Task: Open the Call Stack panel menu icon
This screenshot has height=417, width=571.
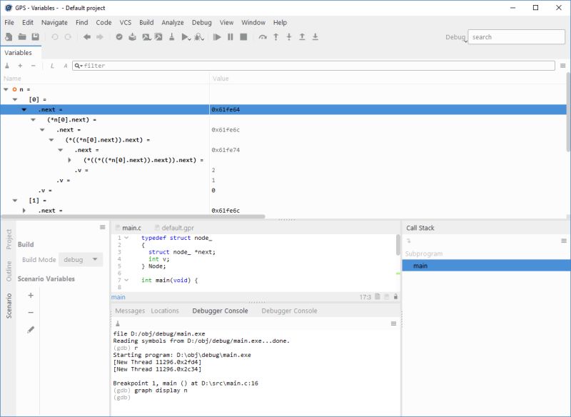Action: tap(563, 241)
